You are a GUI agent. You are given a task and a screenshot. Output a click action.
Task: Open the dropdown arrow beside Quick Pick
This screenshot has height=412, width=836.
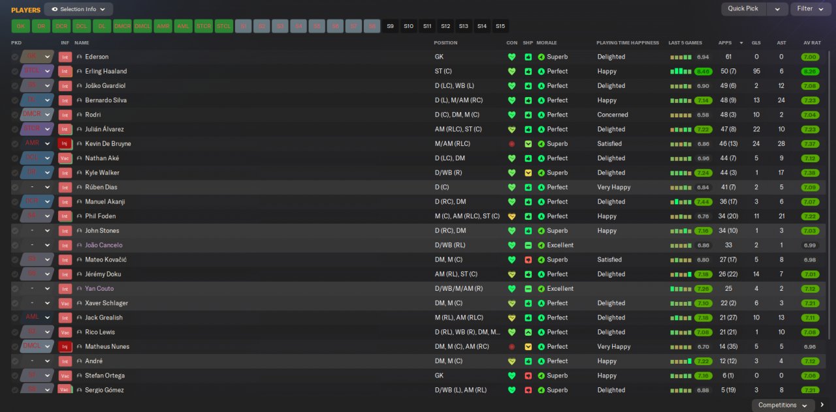click(x=777, y=9)
